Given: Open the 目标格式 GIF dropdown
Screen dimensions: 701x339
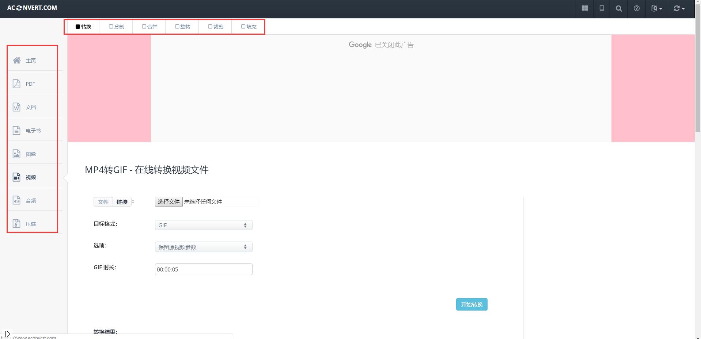Looking at the screenshot, I should tap(204, 225).
